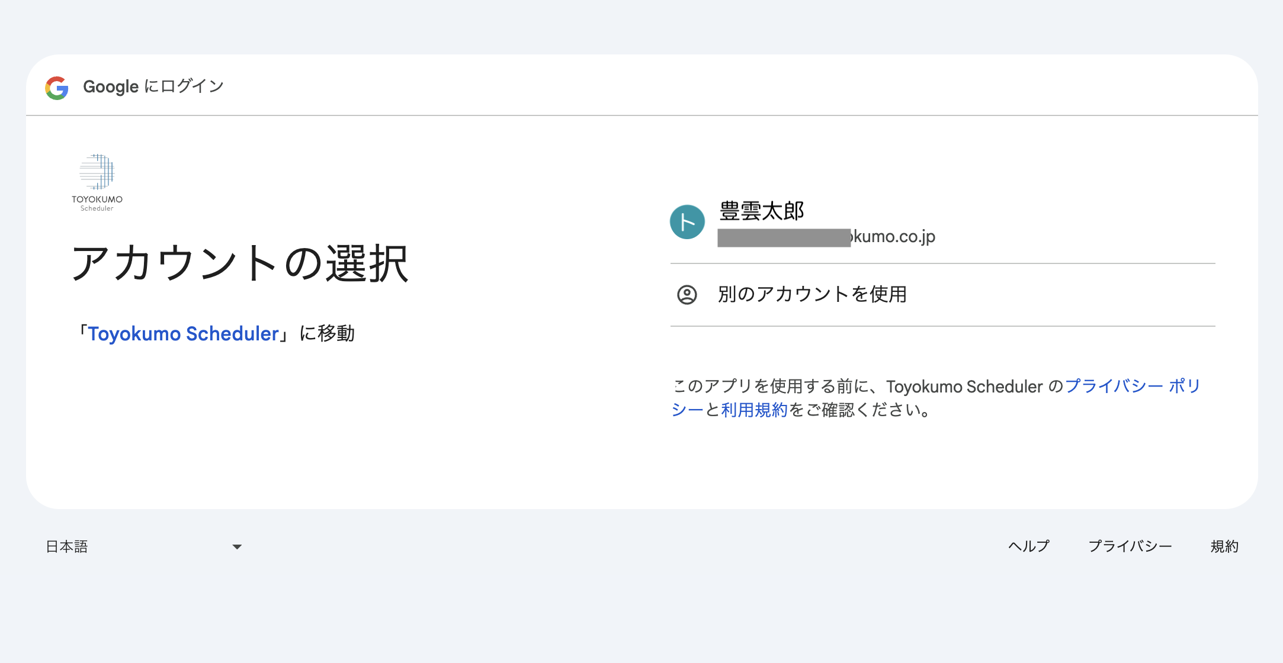Select the teal ト account avatar
The width and height of the screenshot is (1283, 663).
(x=687, y=222)
